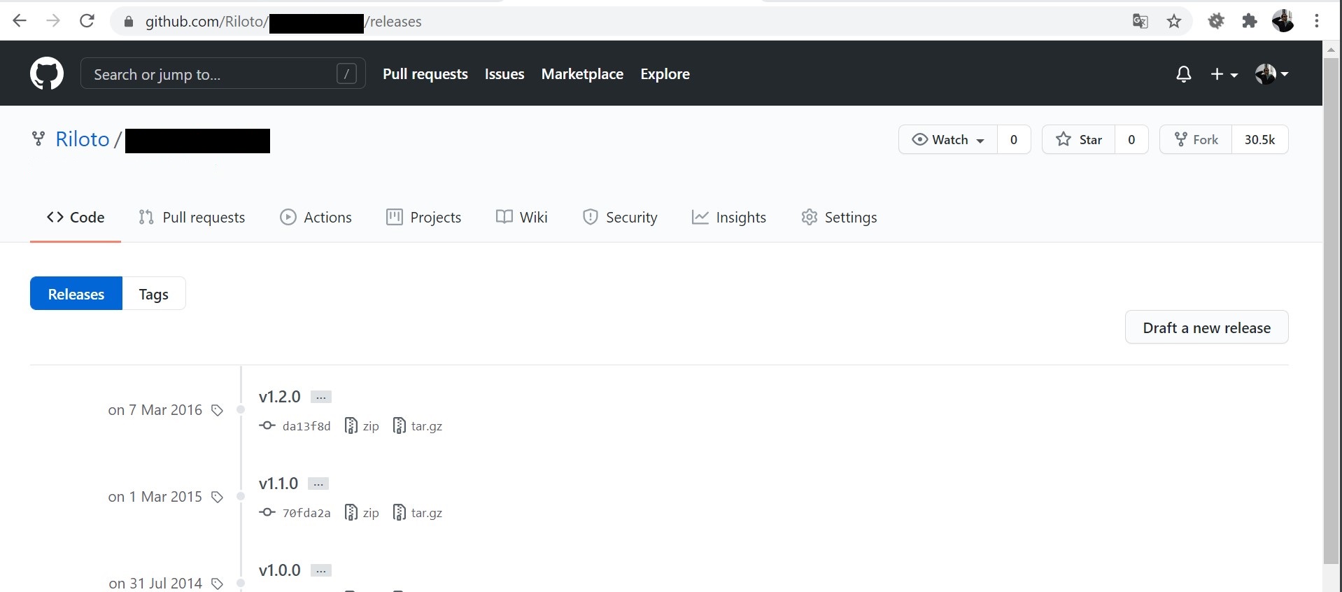Image resolution: width=1342 pixels, height=592 pixels.
Task: Reload the page with the refresh icon
Action: (x=87, y=21)
